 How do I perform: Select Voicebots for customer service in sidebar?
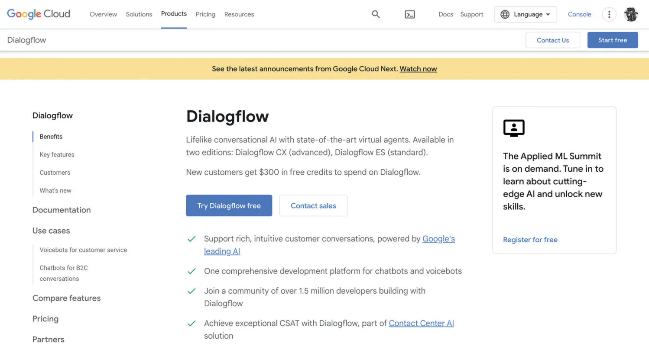point(83,250)
